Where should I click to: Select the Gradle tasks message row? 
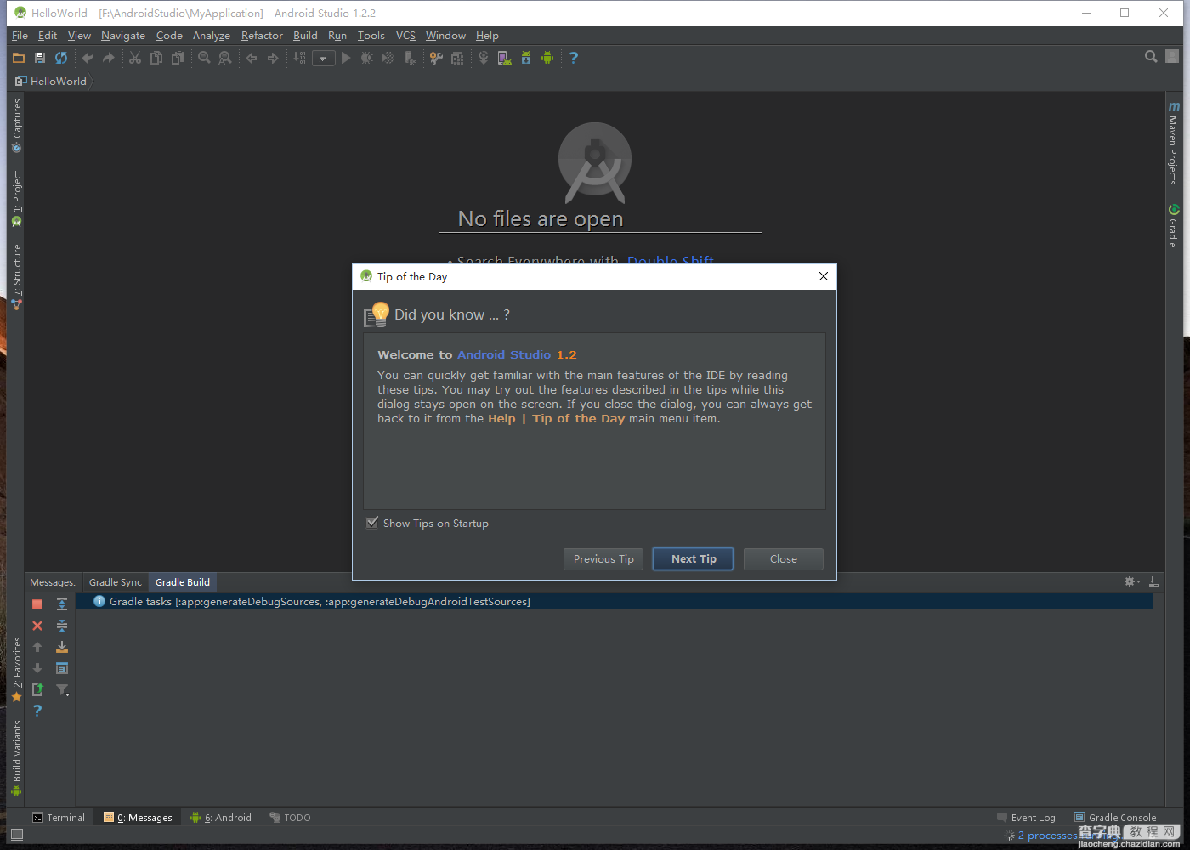[x=614, y=601]
